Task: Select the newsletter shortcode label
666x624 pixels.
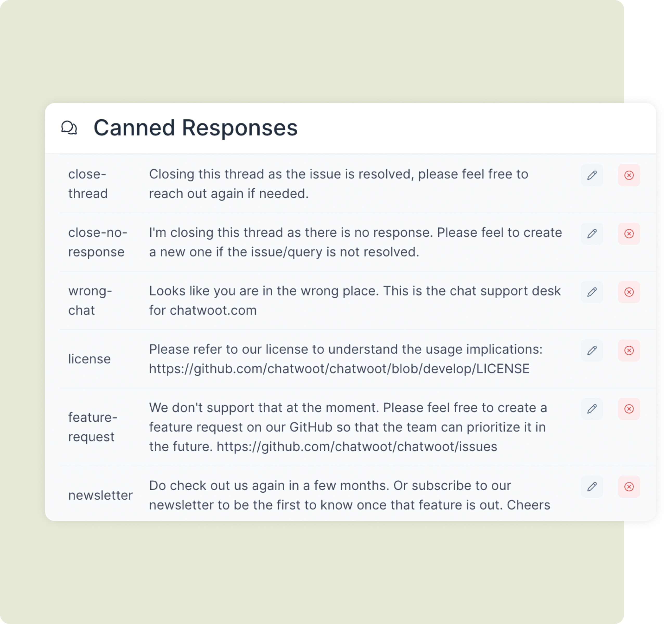Action: [x=100, y=496]
